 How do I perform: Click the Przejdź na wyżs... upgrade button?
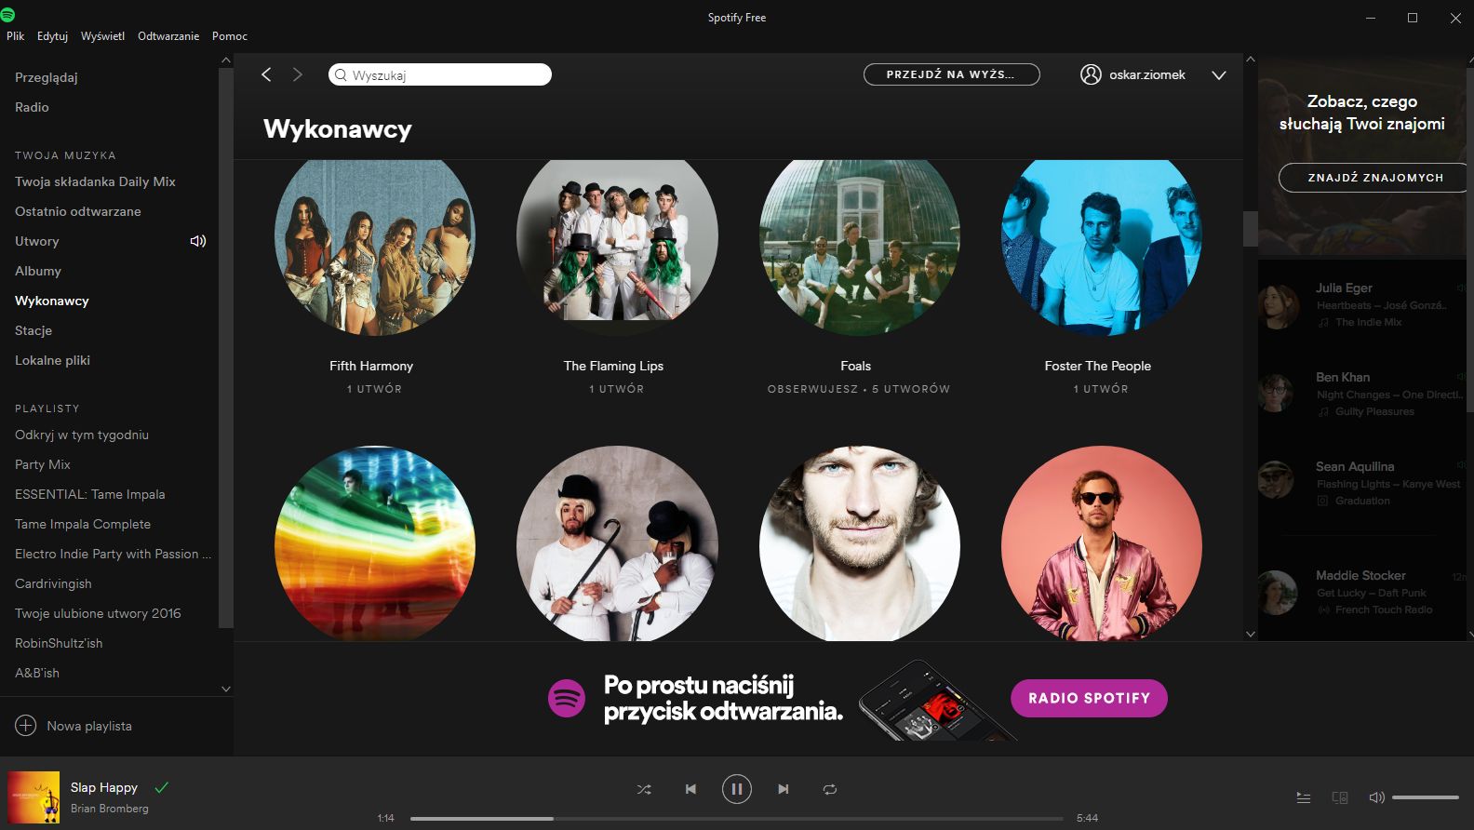952,74
